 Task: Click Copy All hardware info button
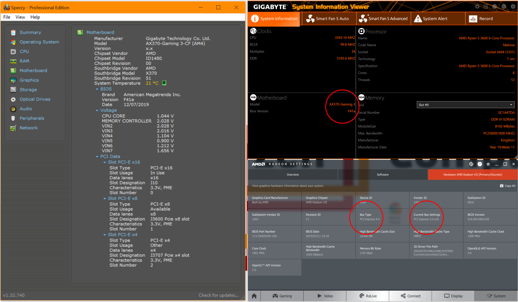(508, 186)
